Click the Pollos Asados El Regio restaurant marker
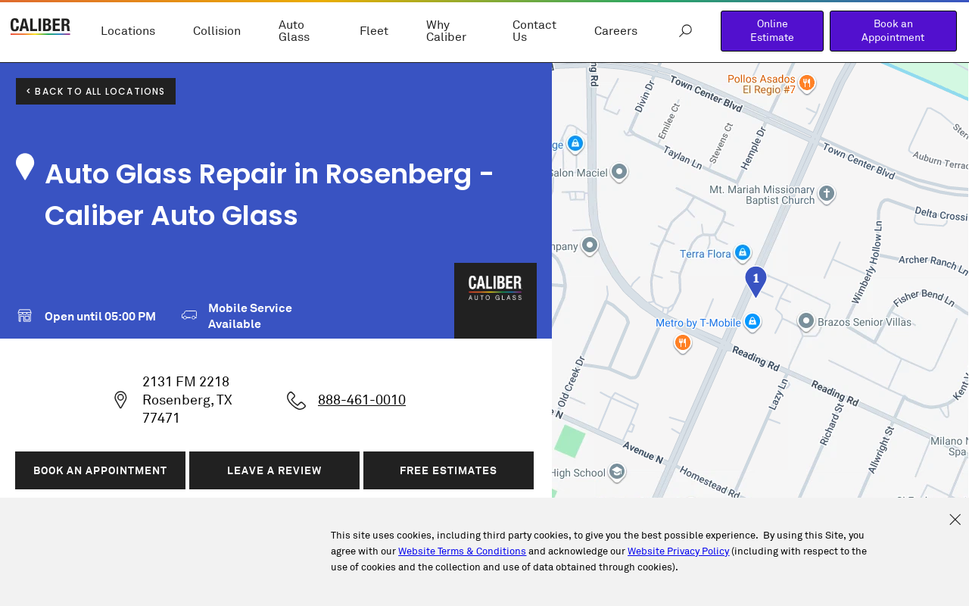The width and height of the screenshot is (969, 606). [807, 83]
